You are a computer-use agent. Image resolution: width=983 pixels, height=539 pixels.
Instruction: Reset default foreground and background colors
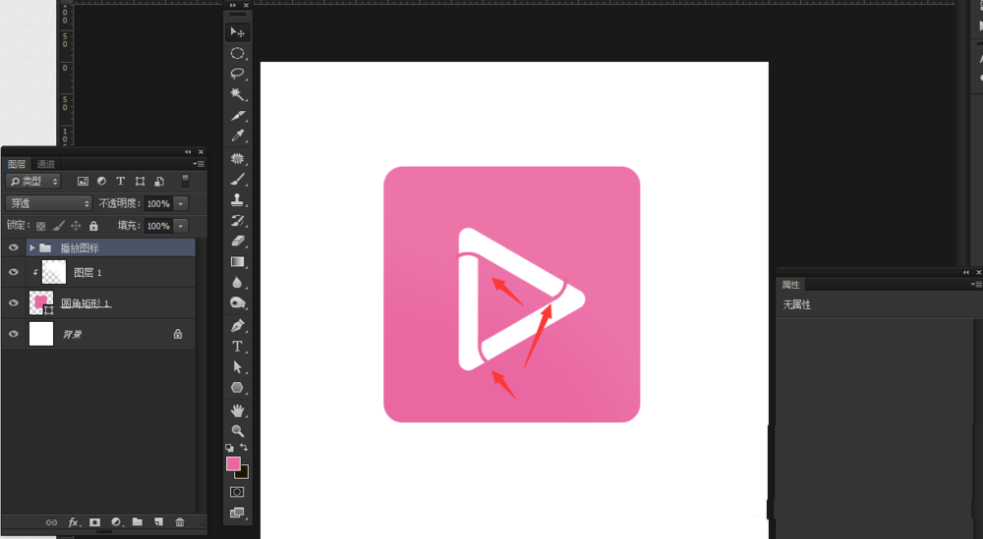point(229,448)
